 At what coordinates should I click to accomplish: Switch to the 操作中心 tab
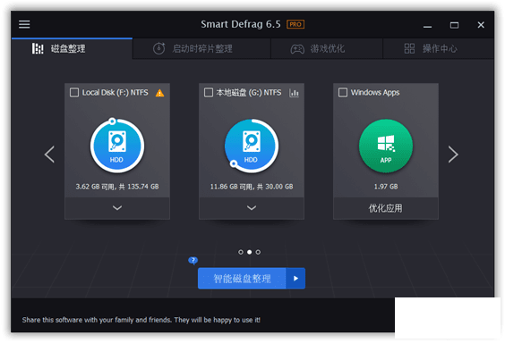tap(439, 48)
